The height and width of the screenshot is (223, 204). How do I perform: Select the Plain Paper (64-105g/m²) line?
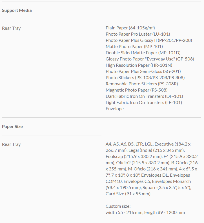(130, 28)
